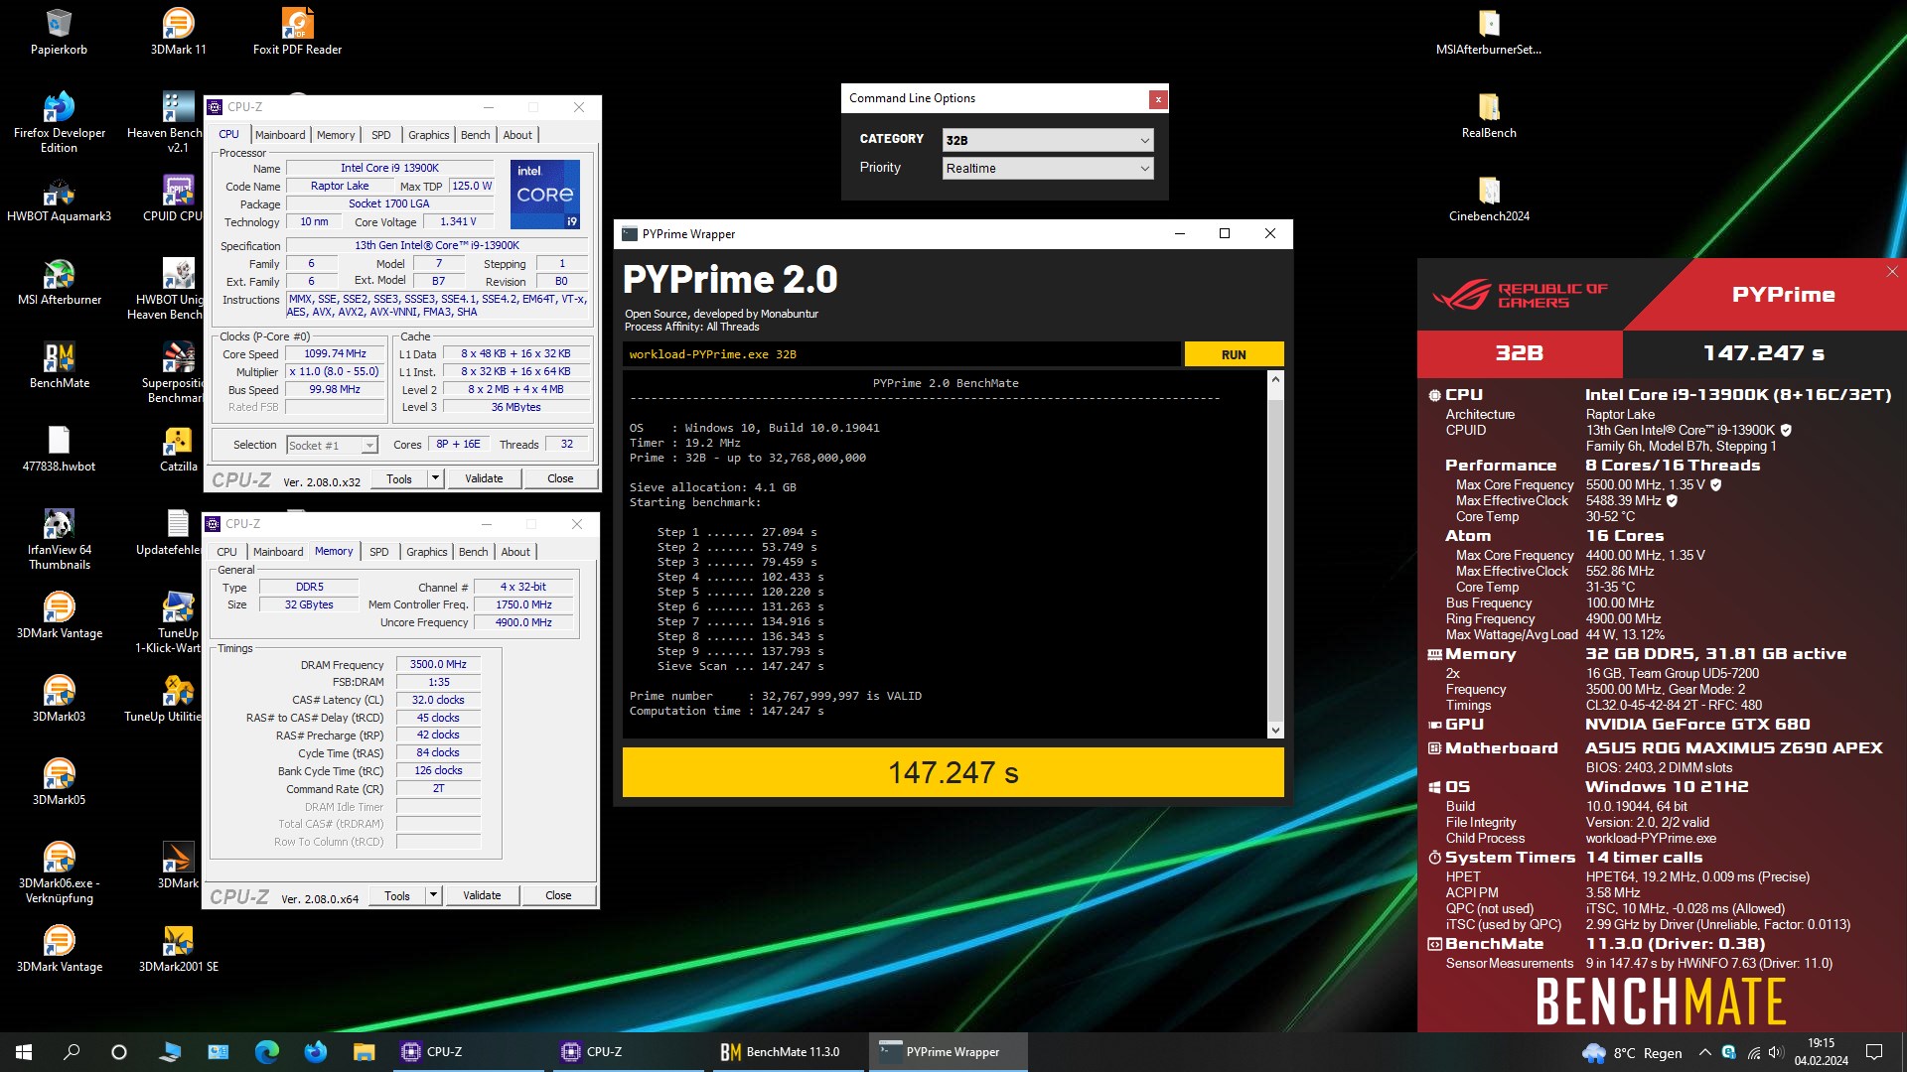Click PYPrime console scrollbar down arrow

click(1275, 731)
